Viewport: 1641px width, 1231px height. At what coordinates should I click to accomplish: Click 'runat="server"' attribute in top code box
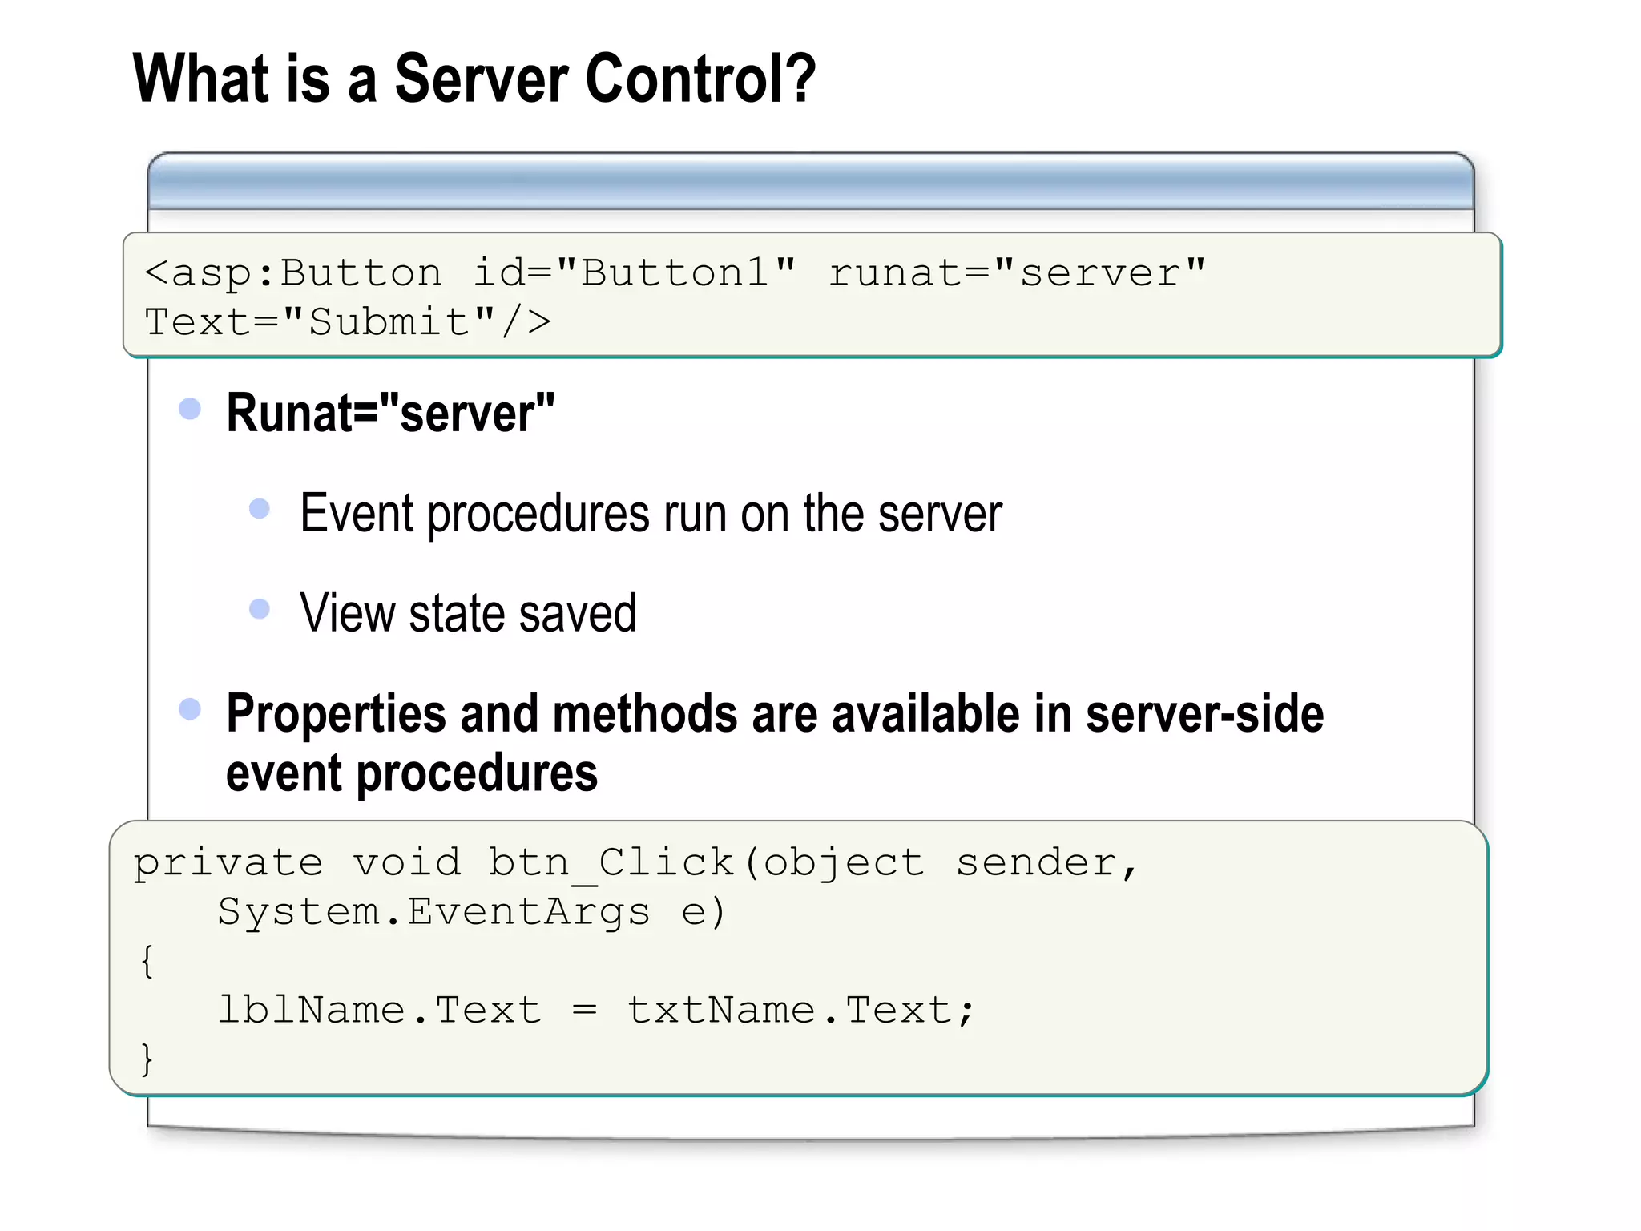point(1016,273)
